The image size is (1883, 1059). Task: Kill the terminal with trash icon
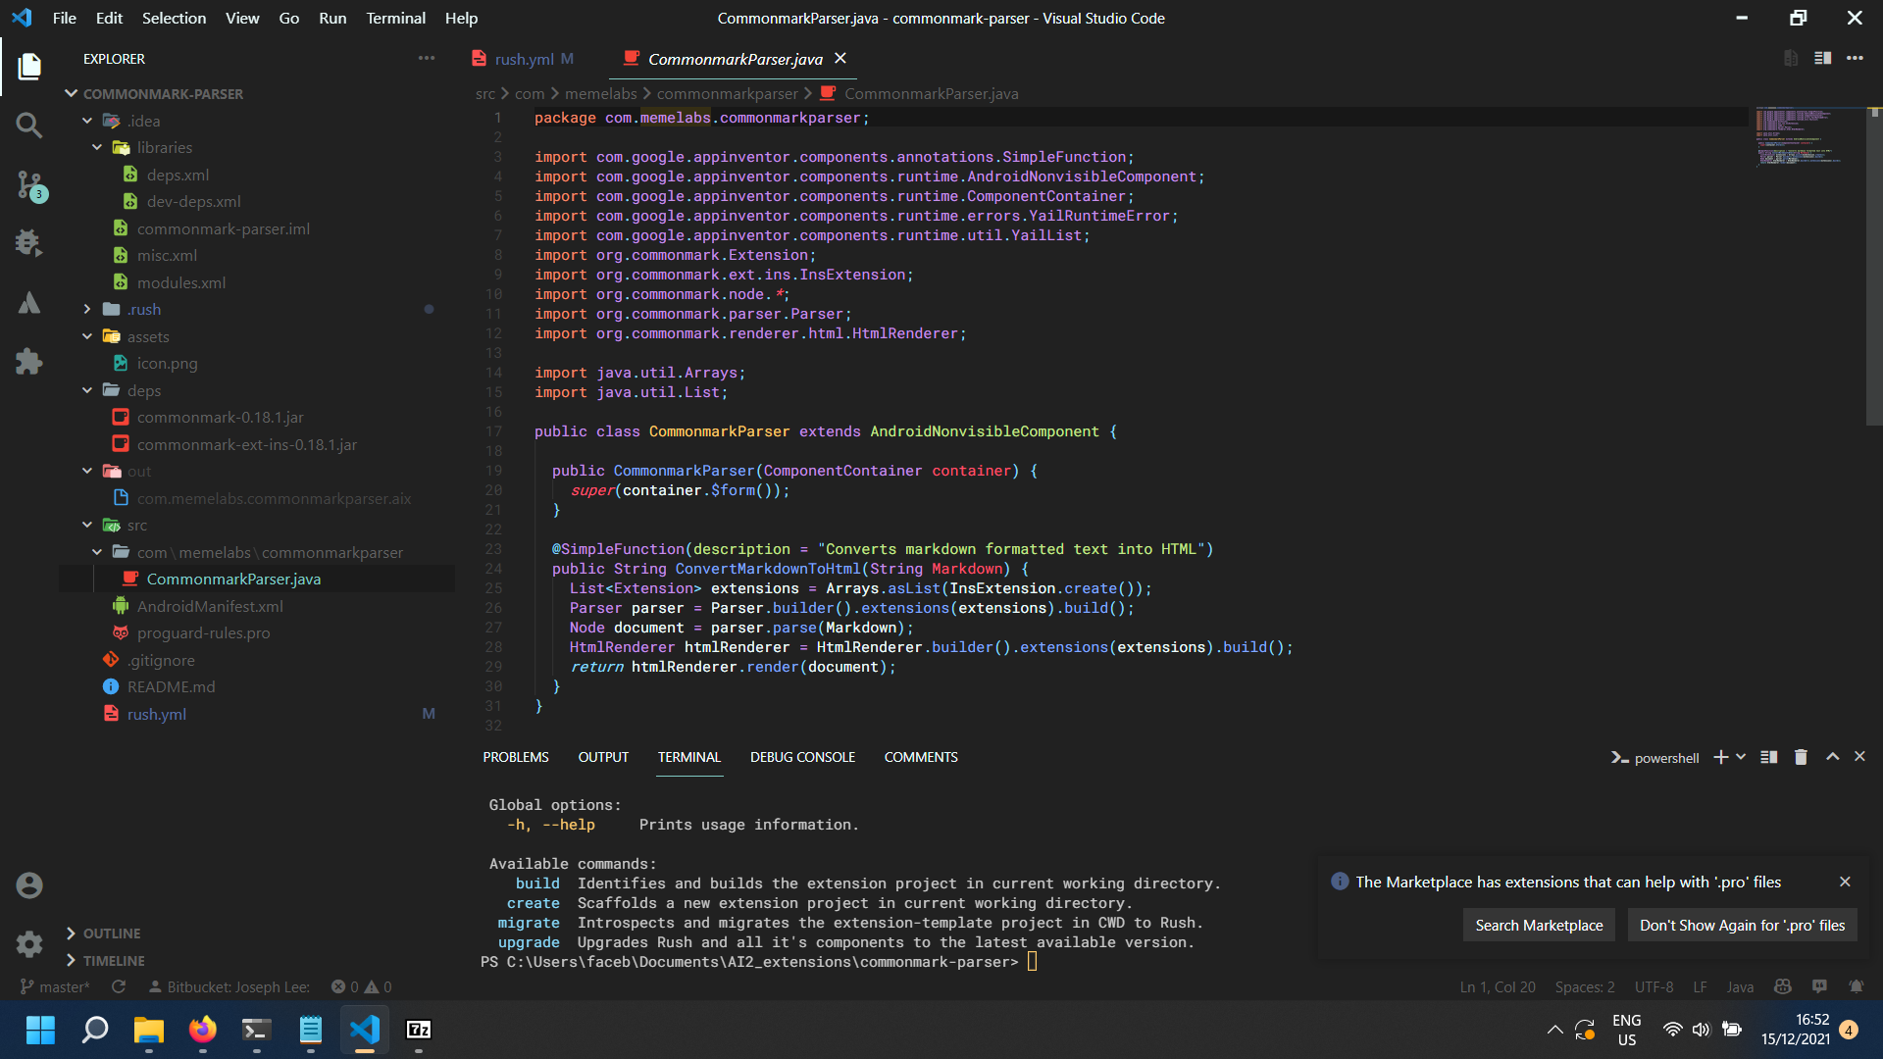(x=1801, y=757)
